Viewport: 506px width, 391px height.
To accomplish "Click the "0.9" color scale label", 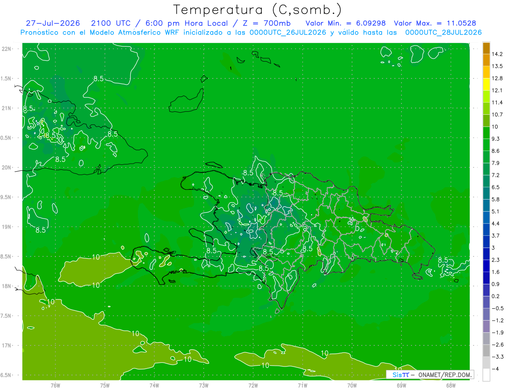I will point(496,284).
